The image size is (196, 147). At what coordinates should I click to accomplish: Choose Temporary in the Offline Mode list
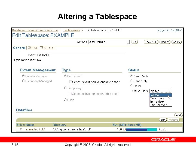(161, 98)
